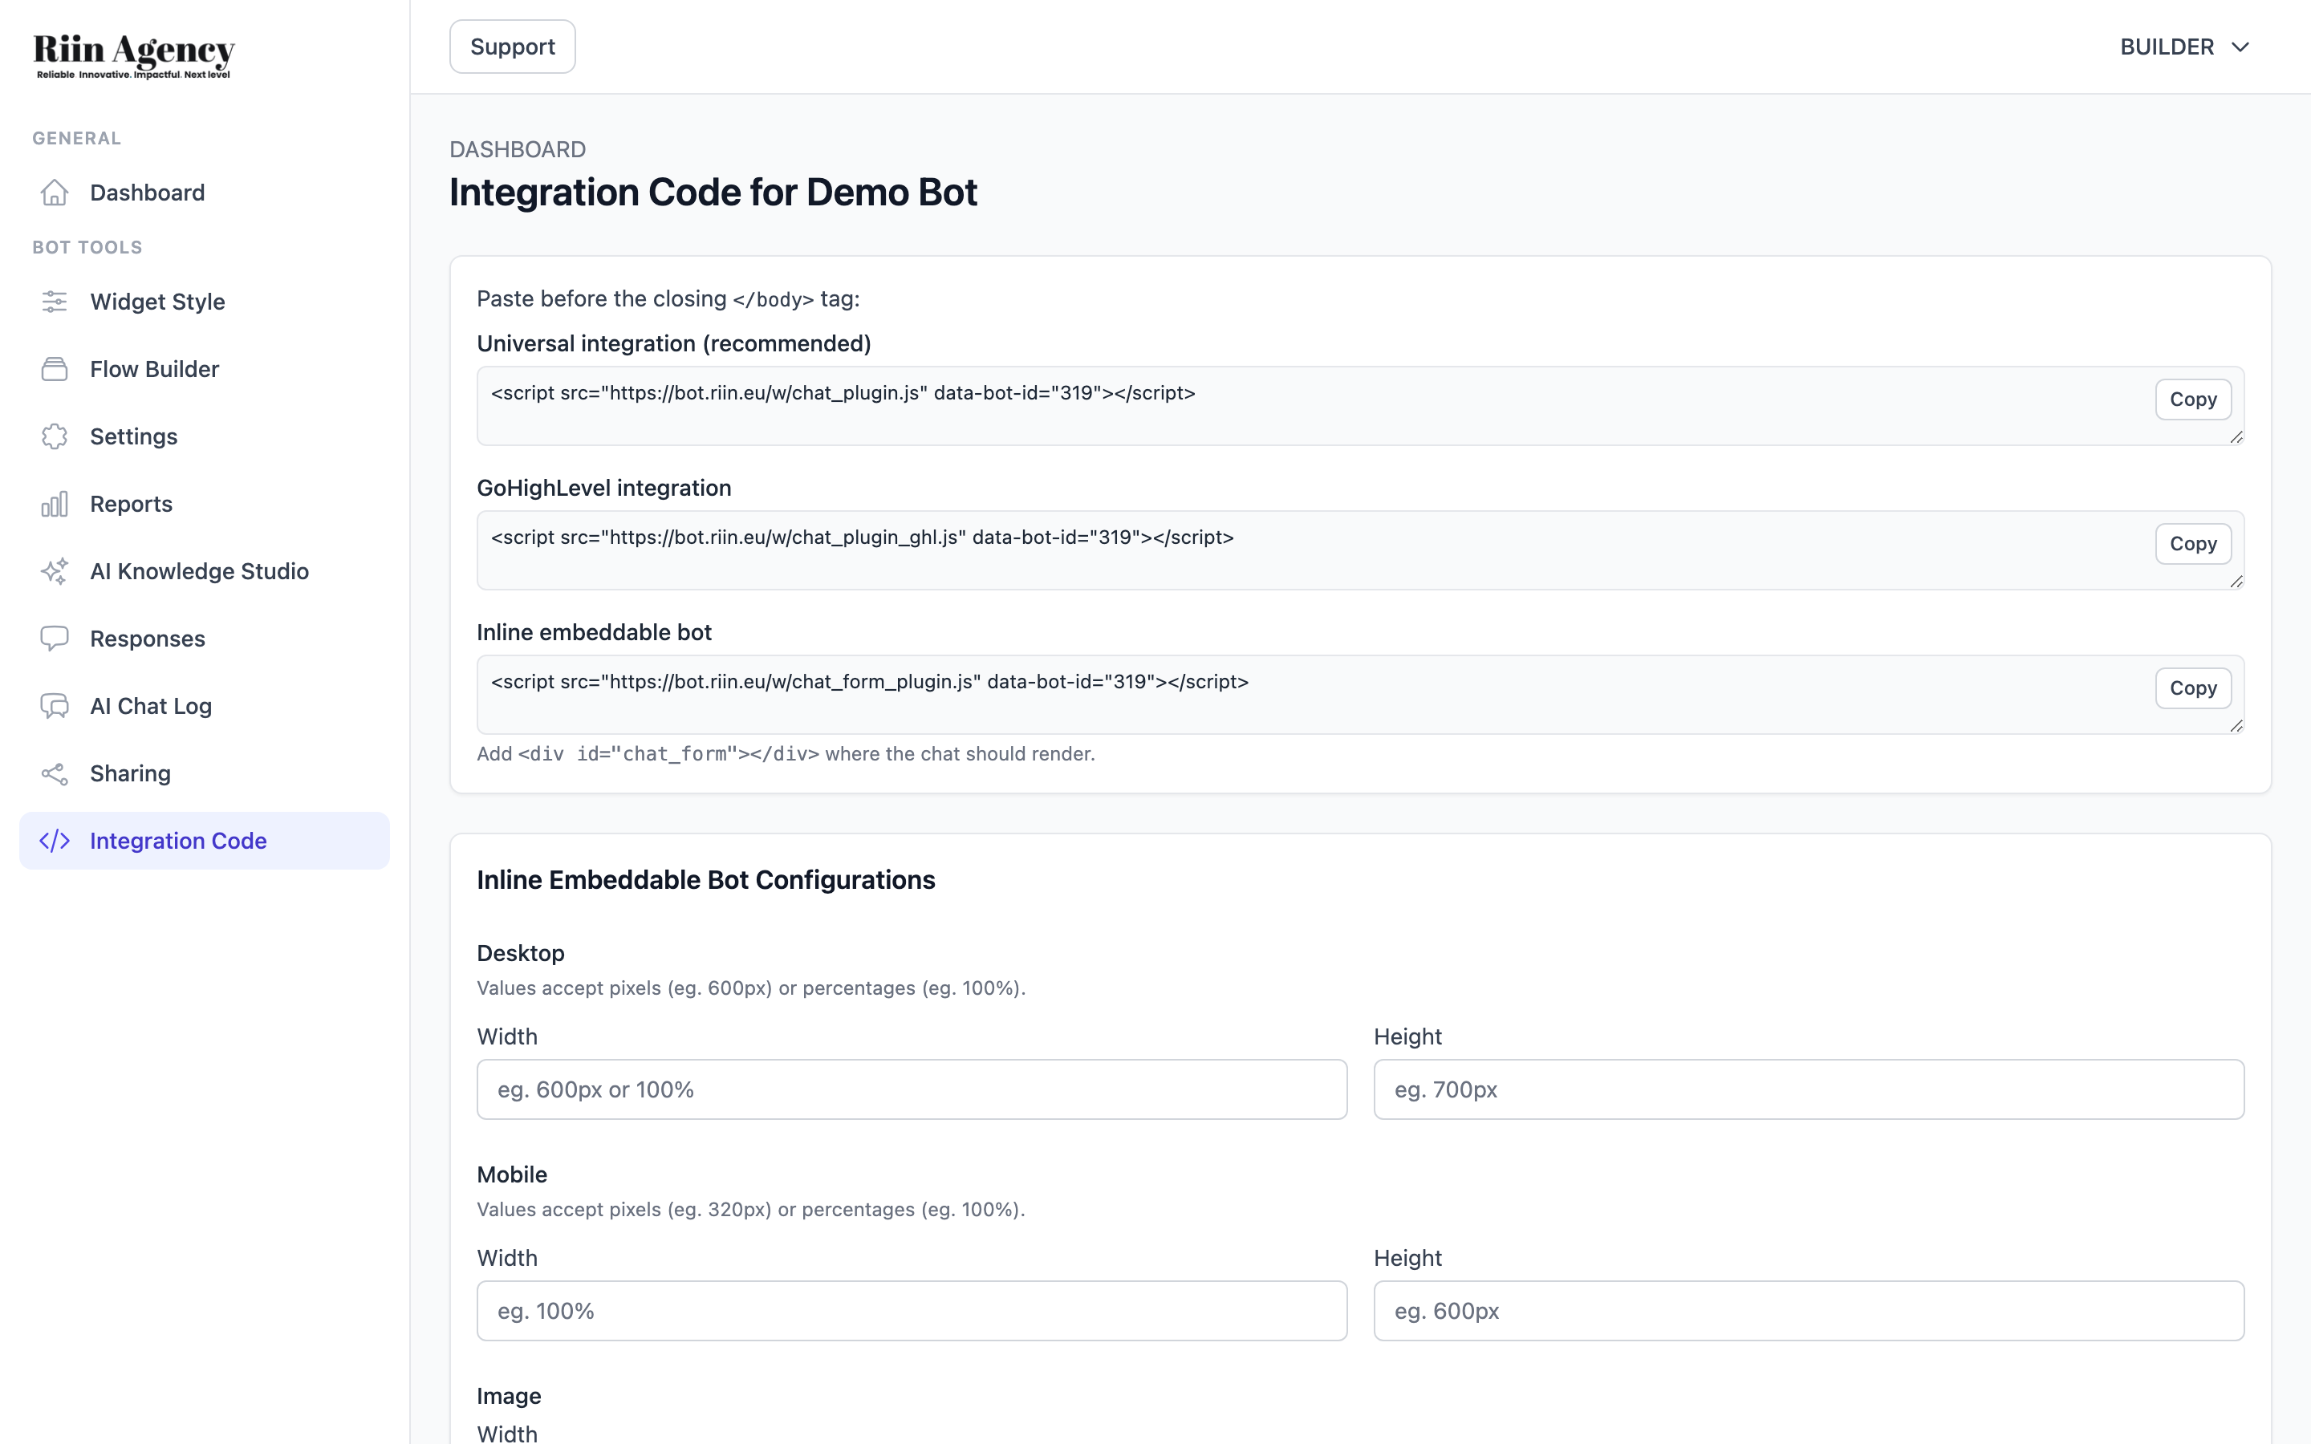Expand the BUILDER account dropdown

click(x=2185, y=47)
